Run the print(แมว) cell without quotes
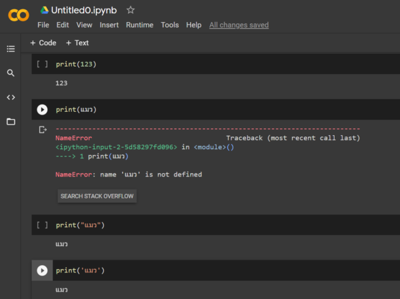Image resolution: width=400 pixels, height=299 pixels. [x=42, y=110]
